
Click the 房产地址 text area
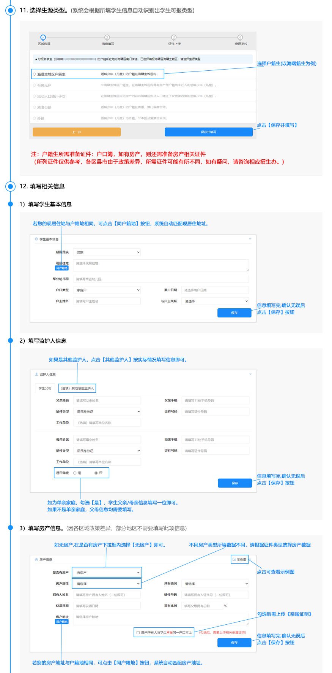pos(162,619)
